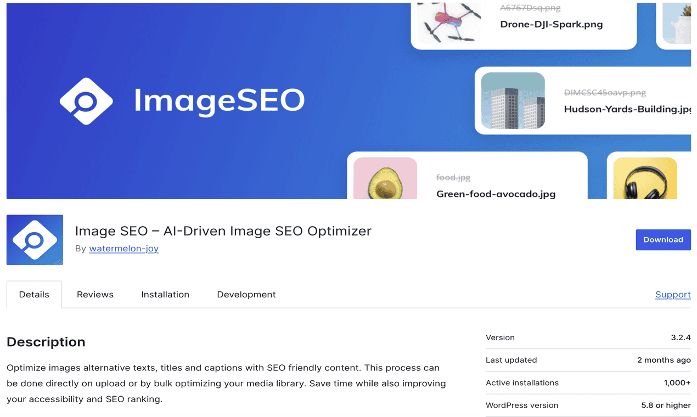The image size is (697, 417).
Task: Click the ImageSEO magnifier logo in the banner
Action: pyautogui.click(x=86, y=102)
